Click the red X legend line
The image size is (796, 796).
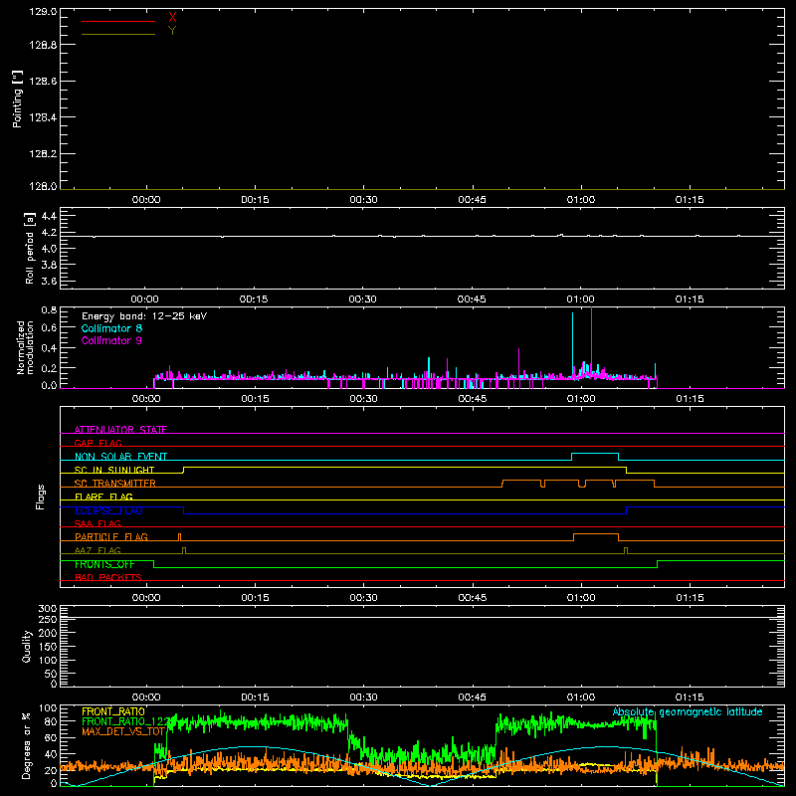click(118, 21)
